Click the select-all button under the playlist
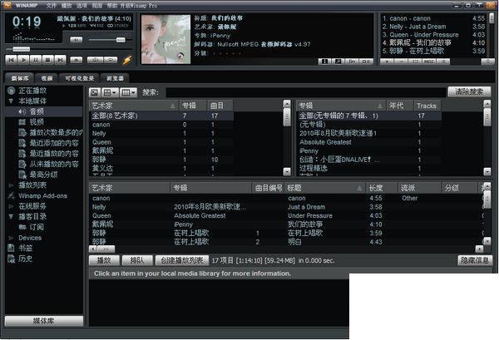Screen dimensions: 499x340 click(415, 62)
